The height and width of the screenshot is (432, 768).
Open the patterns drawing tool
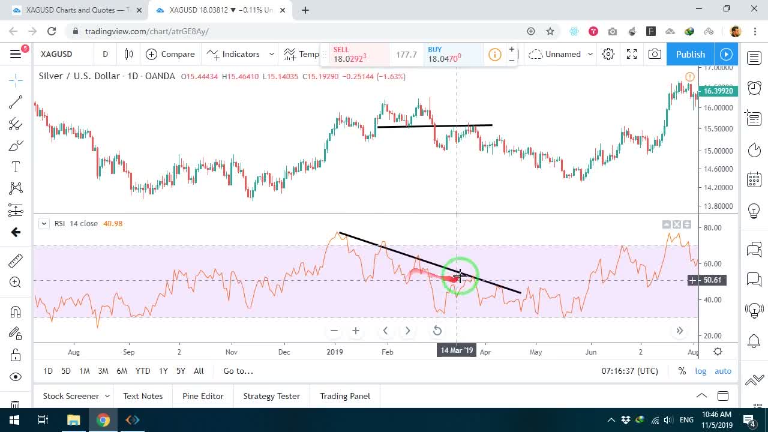click(16, 188)
